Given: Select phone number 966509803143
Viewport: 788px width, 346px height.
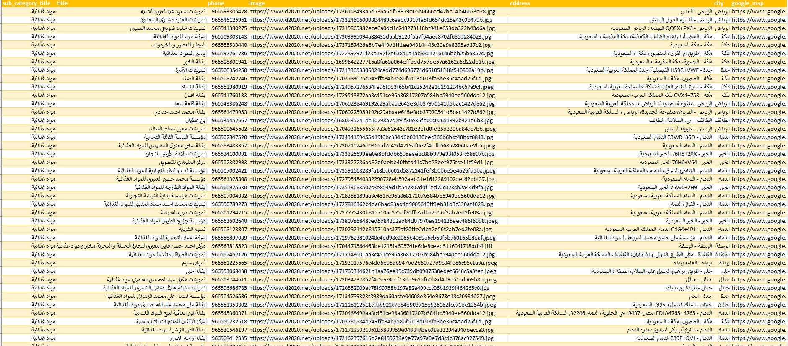Looking at the screenshot, I should click(x=229, y=36).
